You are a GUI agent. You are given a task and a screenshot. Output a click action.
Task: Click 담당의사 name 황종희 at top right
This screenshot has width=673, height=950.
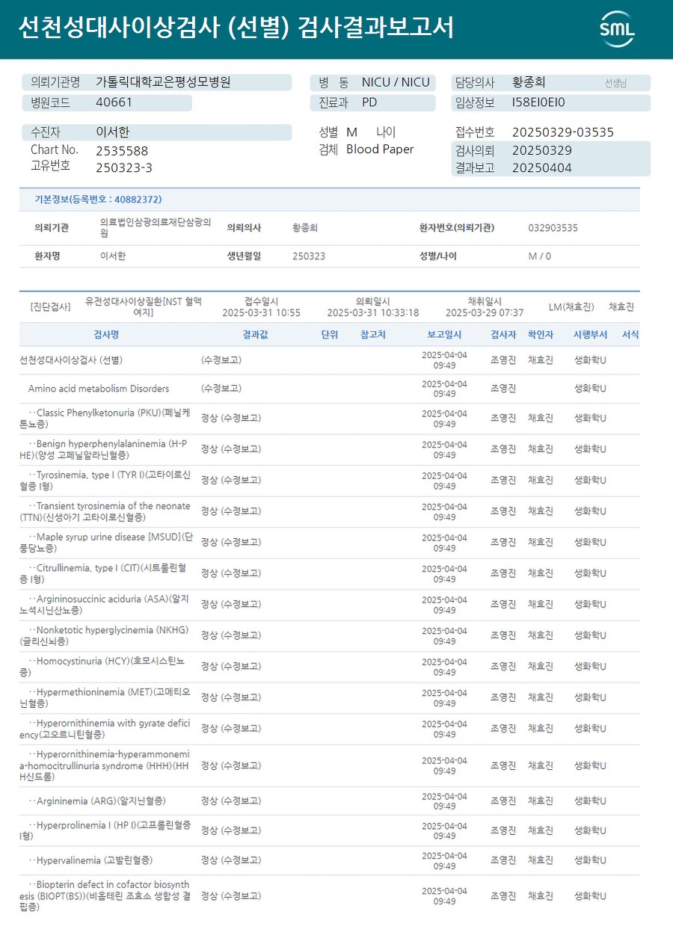pyautogui.click(x=529, y=82)
